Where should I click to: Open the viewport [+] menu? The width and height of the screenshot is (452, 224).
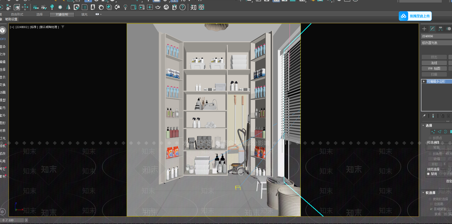(12, 27)
